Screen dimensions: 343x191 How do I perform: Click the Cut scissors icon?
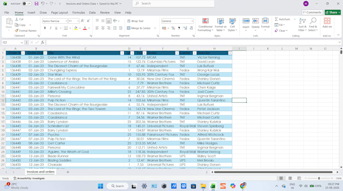17,19
